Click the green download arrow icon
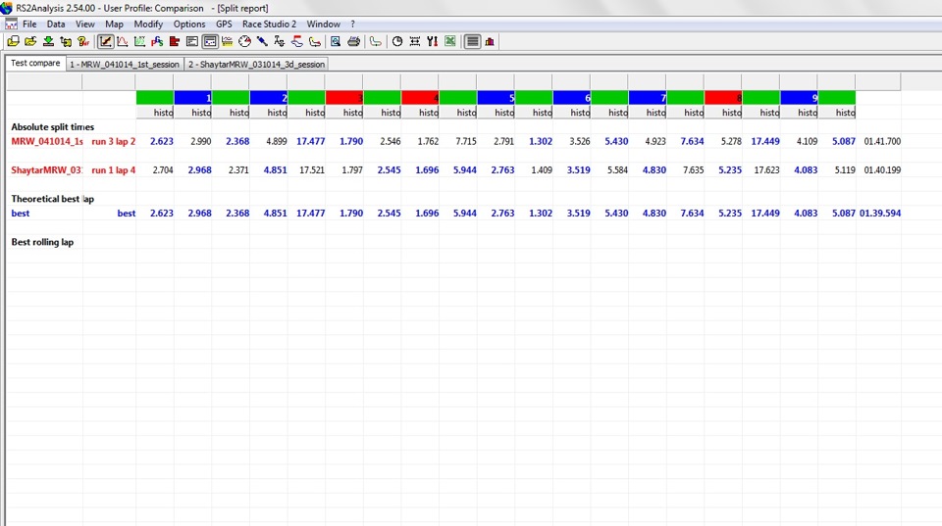The height and width of the screenshot is (526, 942). click(48, 41)
